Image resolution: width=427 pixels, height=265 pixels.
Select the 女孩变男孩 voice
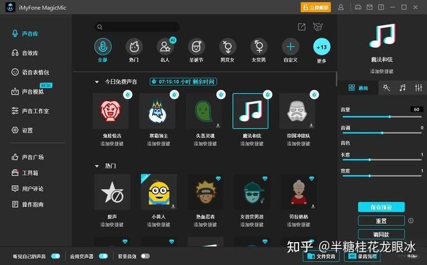252,192
